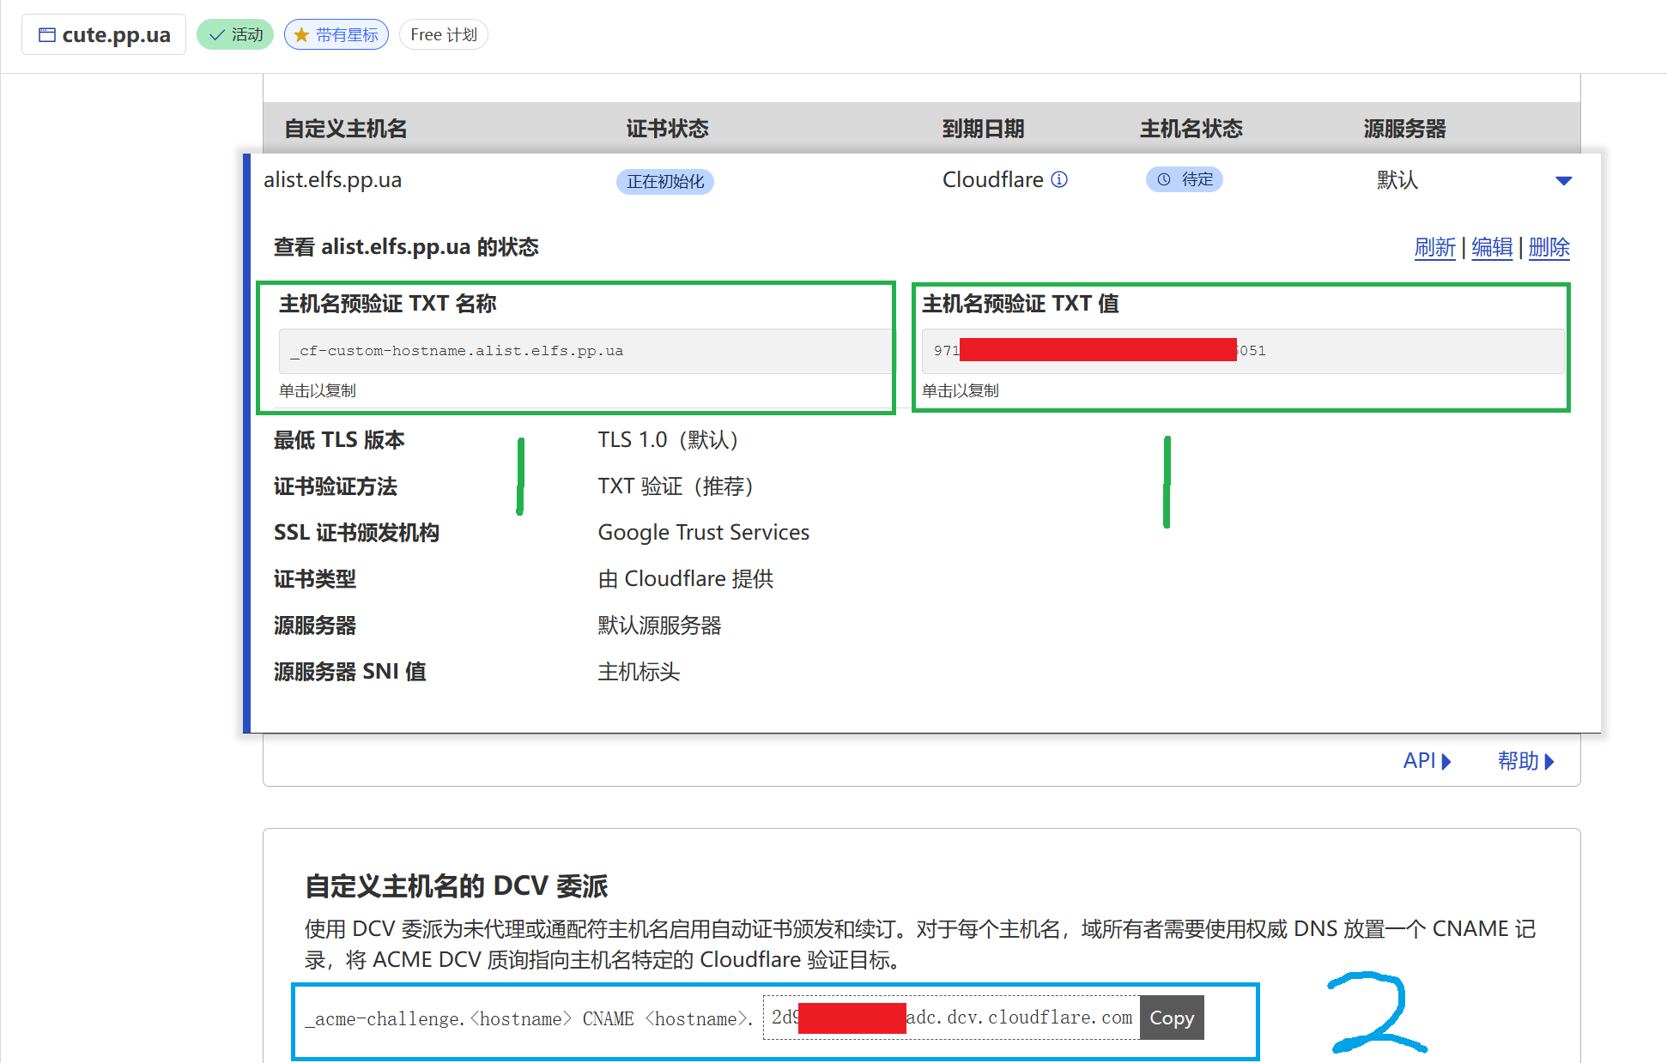The height and width of the screenshot is (1063, 1667).
Task: Collapse the alist.elfs.pp.ua row with the arrow
Action: coord(1563,180)
